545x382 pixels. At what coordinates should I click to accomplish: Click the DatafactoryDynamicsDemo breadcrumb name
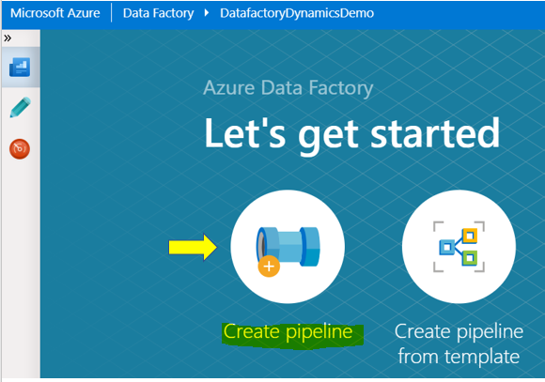click(x=297, y=13)
